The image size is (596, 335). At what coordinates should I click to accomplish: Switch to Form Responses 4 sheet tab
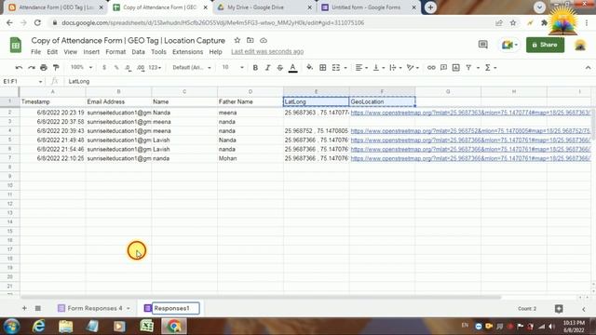95,308
